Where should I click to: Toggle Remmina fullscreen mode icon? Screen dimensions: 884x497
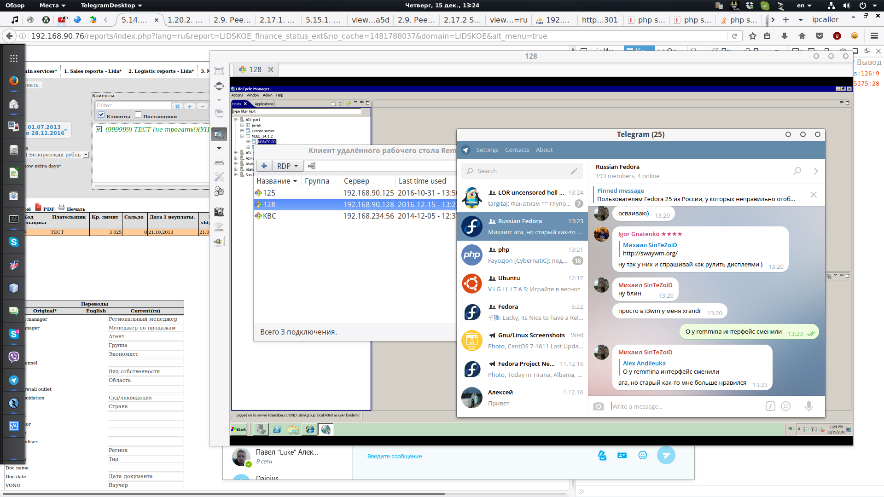[219, 86]
